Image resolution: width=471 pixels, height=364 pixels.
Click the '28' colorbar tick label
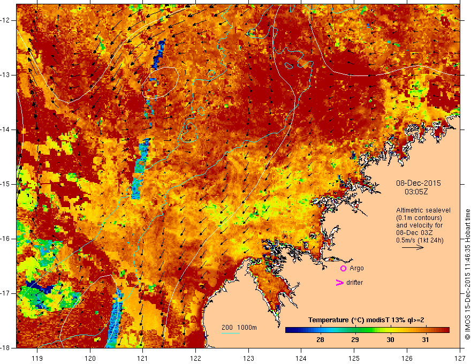[320, 340]
